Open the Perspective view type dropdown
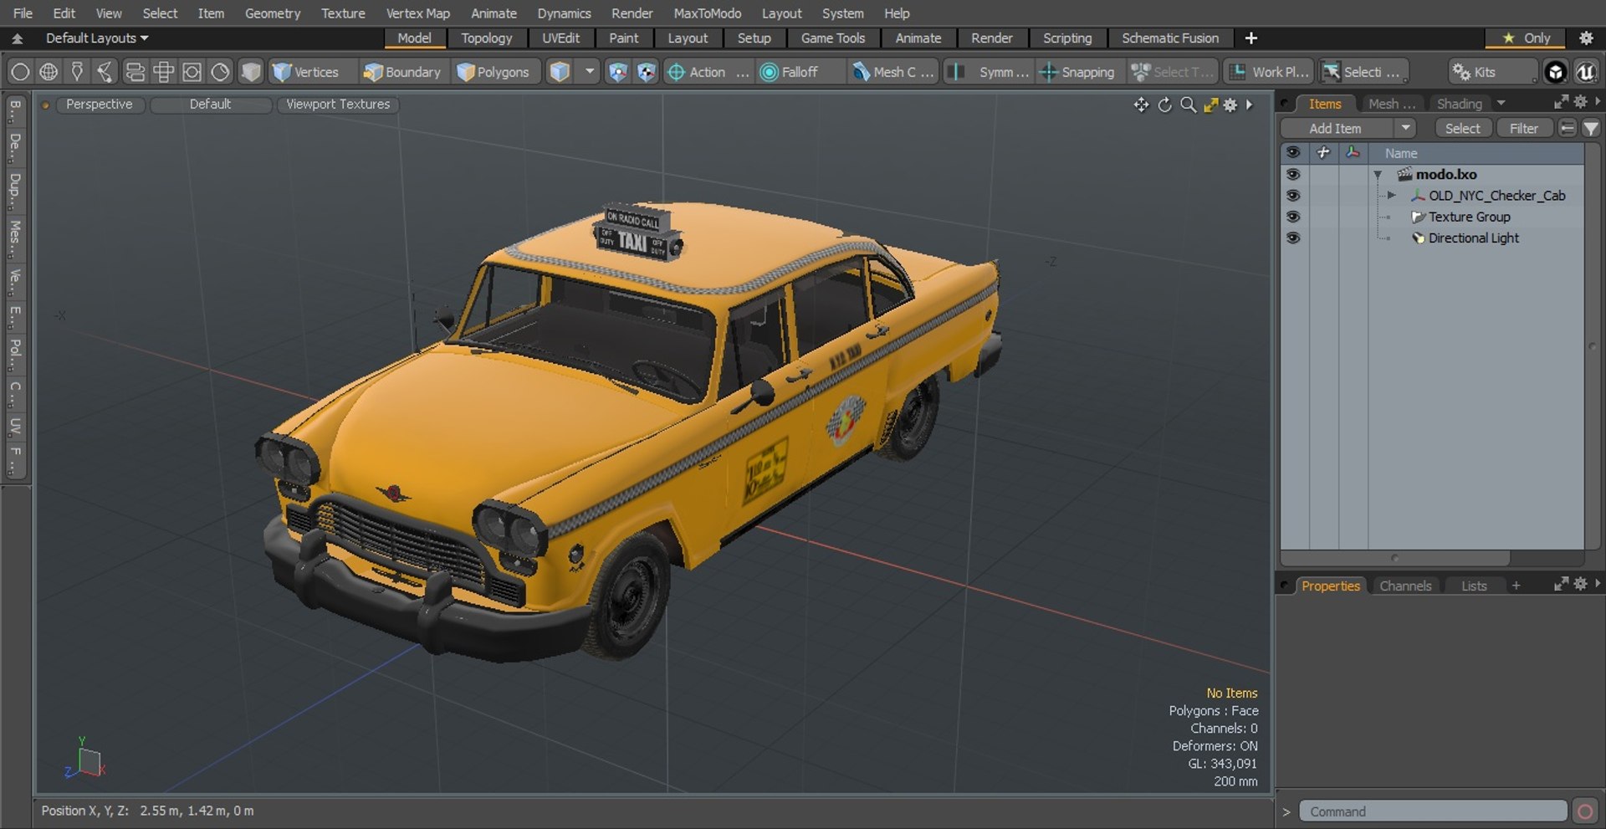 click(100, 105)
